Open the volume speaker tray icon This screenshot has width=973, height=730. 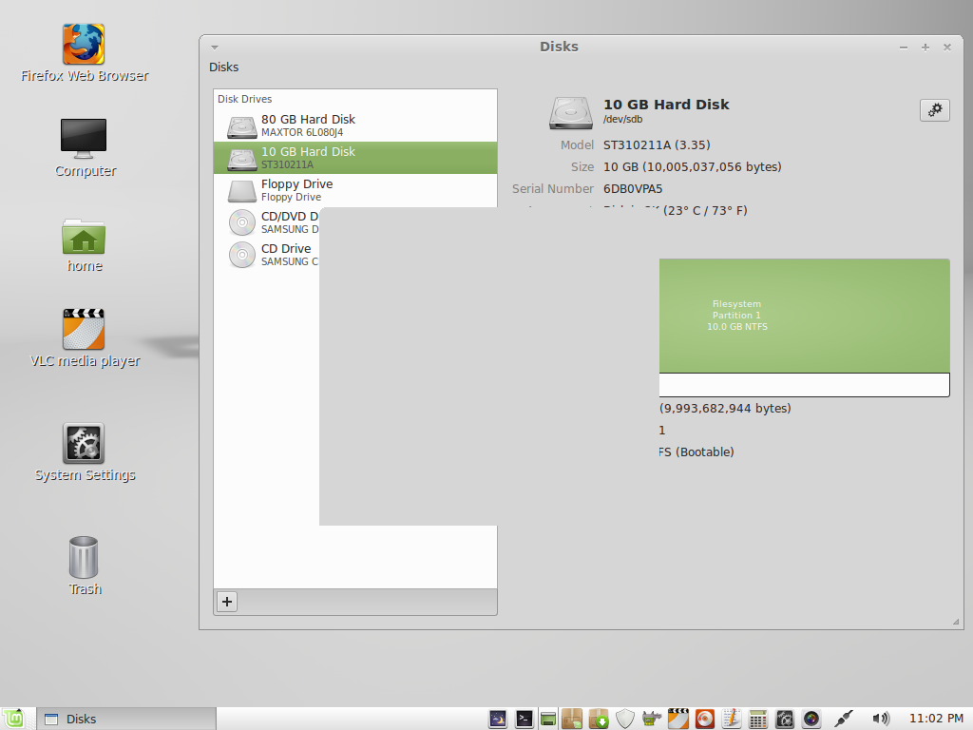click(881, 719)
